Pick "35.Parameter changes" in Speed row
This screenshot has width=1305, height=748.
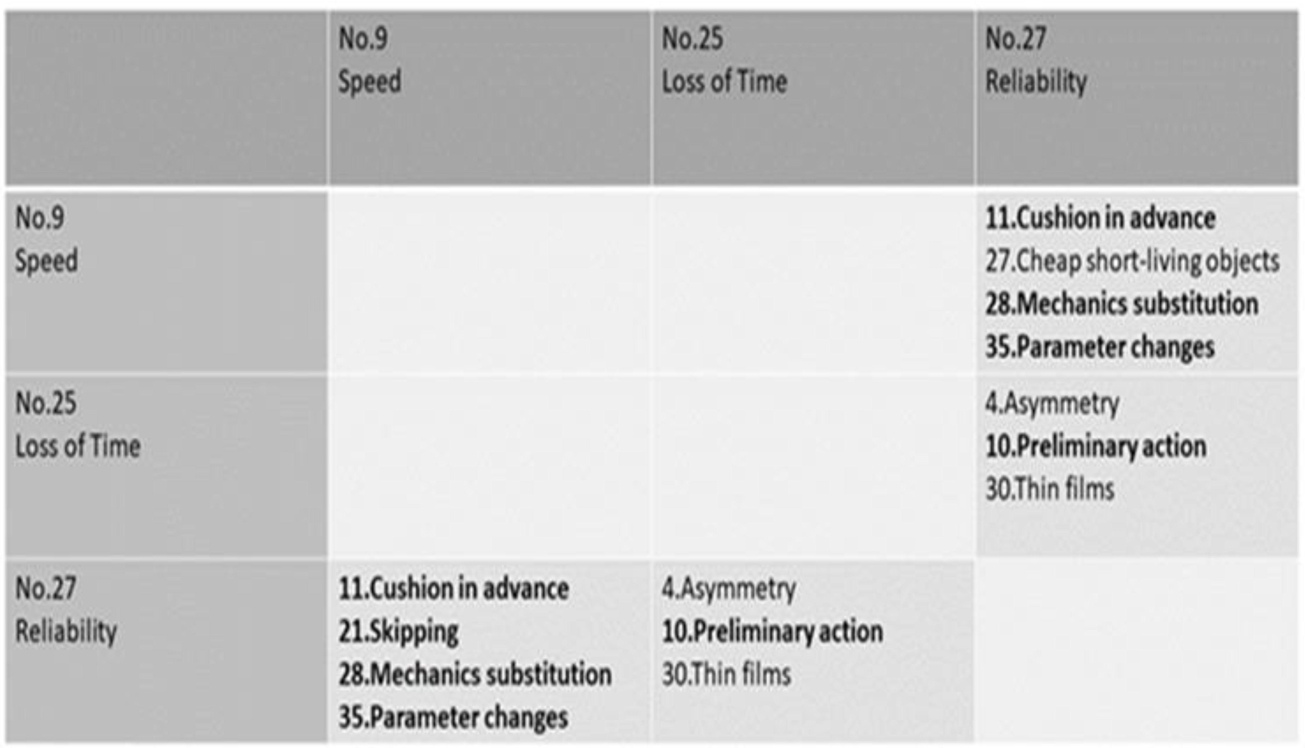(1099, 347)
